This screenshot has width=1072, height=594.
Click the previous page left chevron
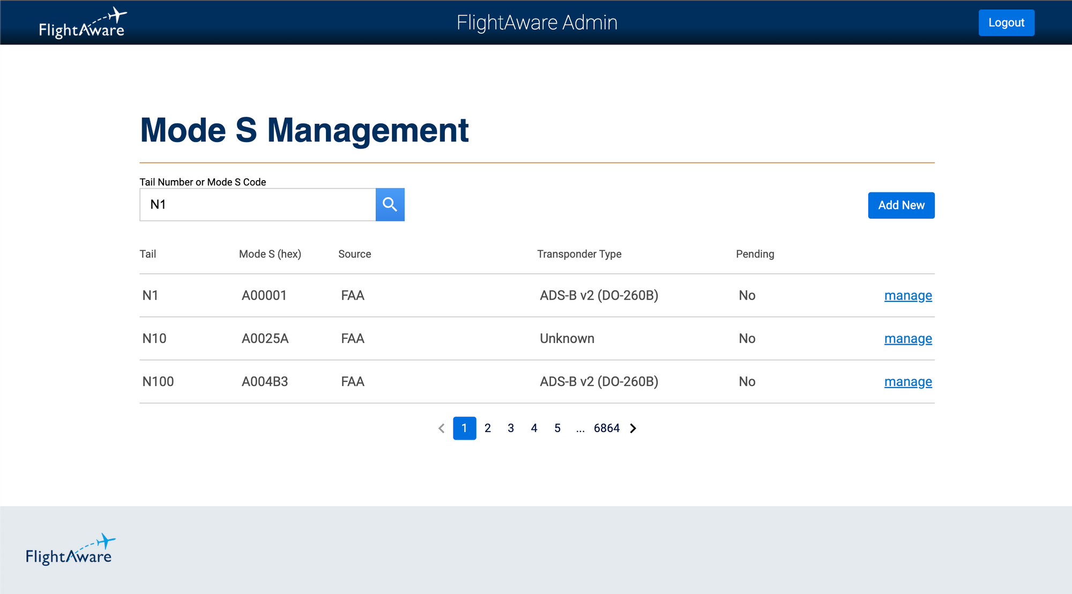[x=441, y=428]
